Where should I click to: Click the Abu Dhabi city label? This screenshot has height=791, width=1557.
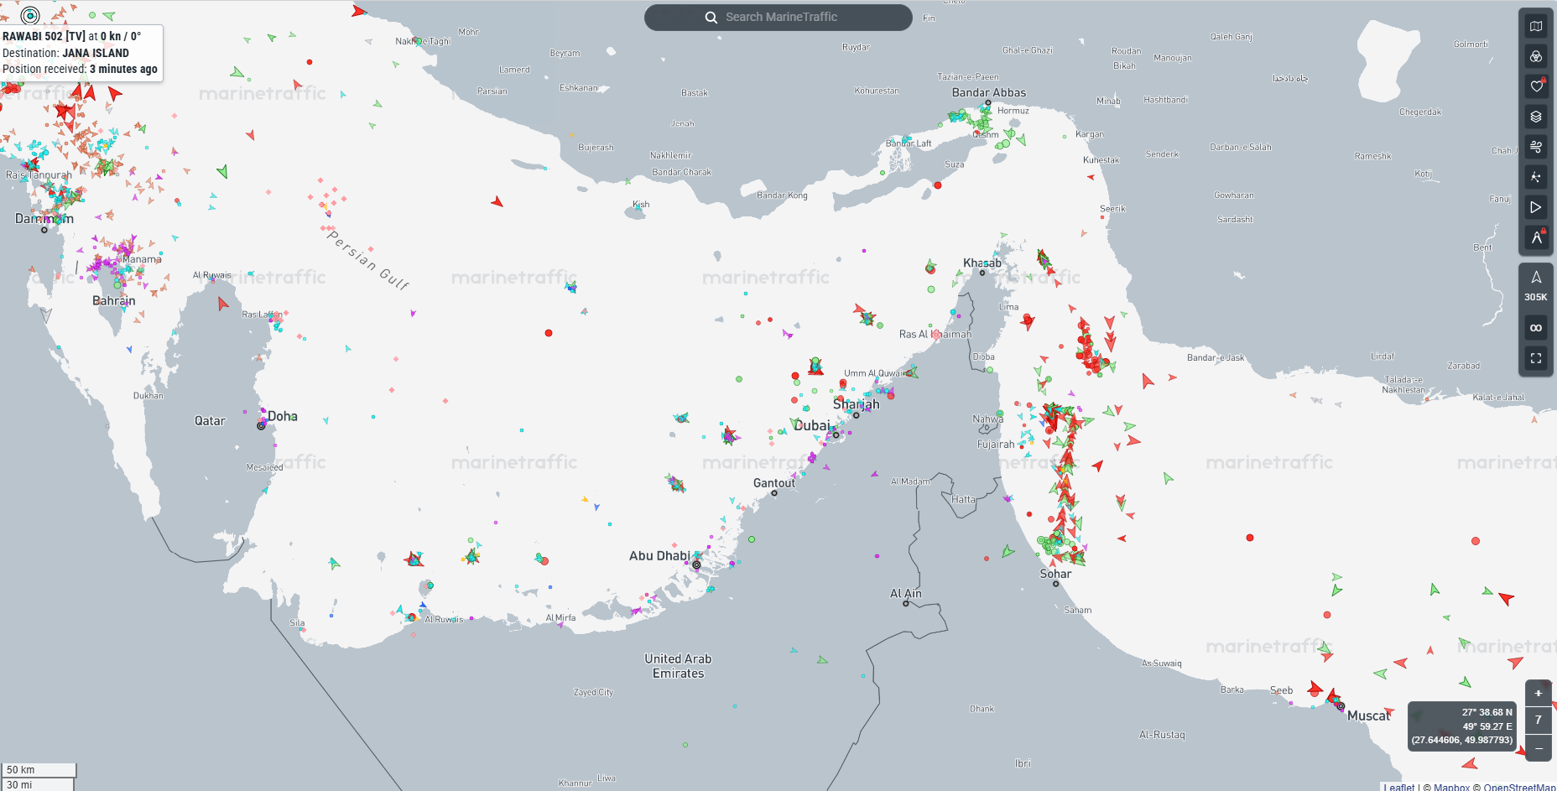point(659,555)
